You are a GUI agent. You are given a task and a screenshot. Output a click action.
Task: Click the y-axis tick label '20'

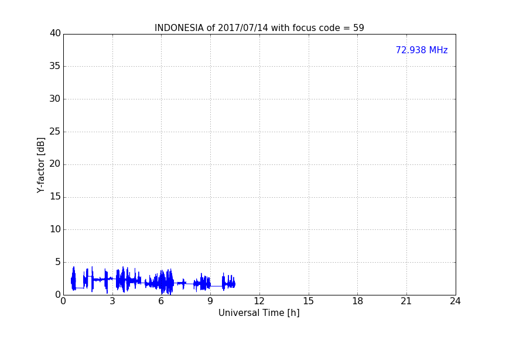point(55,164)
